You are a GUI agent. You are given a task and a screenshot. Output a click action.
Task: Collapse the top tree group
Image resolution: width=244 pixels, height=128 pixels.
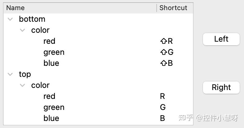coord(10,74)
